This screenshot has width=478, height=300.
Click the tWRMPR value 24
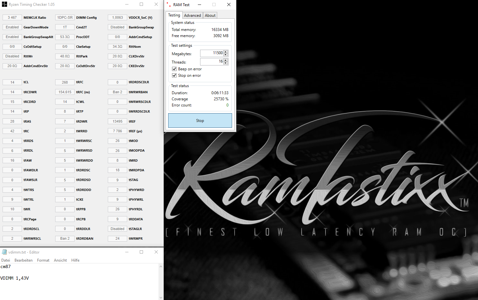(117, 239)
